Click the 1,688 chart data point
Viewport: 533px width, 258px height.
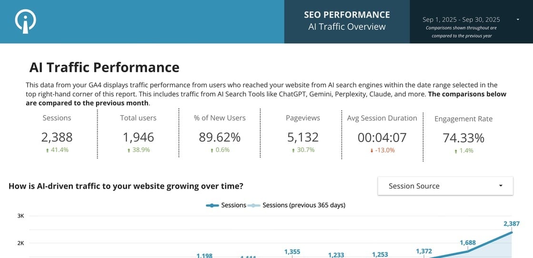pos(467,243)
